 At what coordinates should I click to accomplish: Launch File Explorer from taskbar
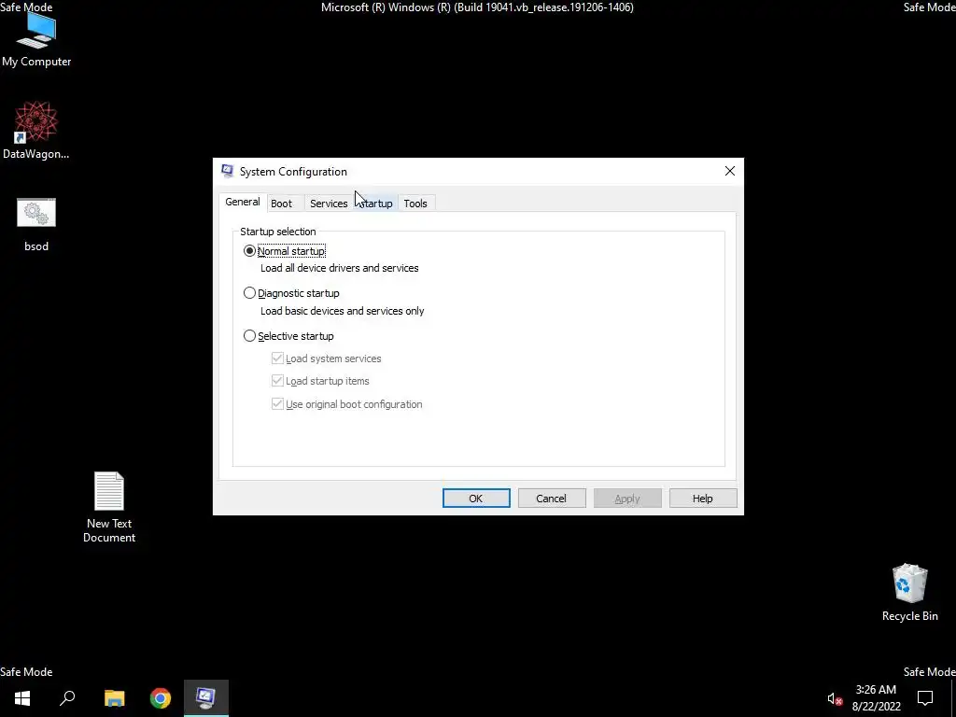coord(114,697)
